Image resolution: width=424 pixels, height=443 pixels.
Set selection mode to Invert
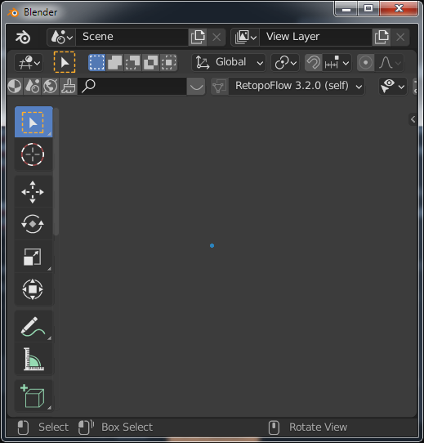(151, 62)
